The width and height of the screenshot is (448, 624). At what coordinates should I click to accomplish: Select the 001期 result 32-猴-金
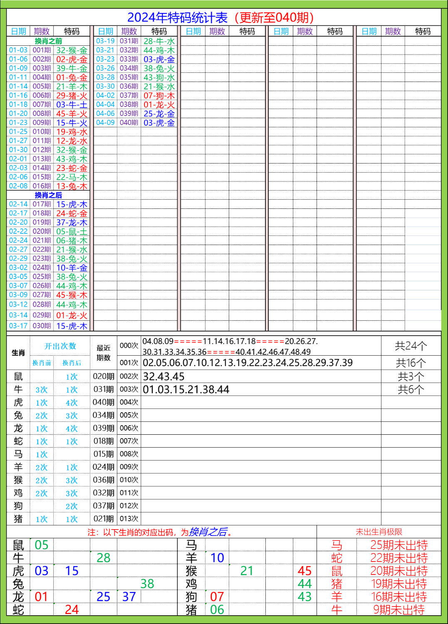pyautogui.click(x=71, y=50)
